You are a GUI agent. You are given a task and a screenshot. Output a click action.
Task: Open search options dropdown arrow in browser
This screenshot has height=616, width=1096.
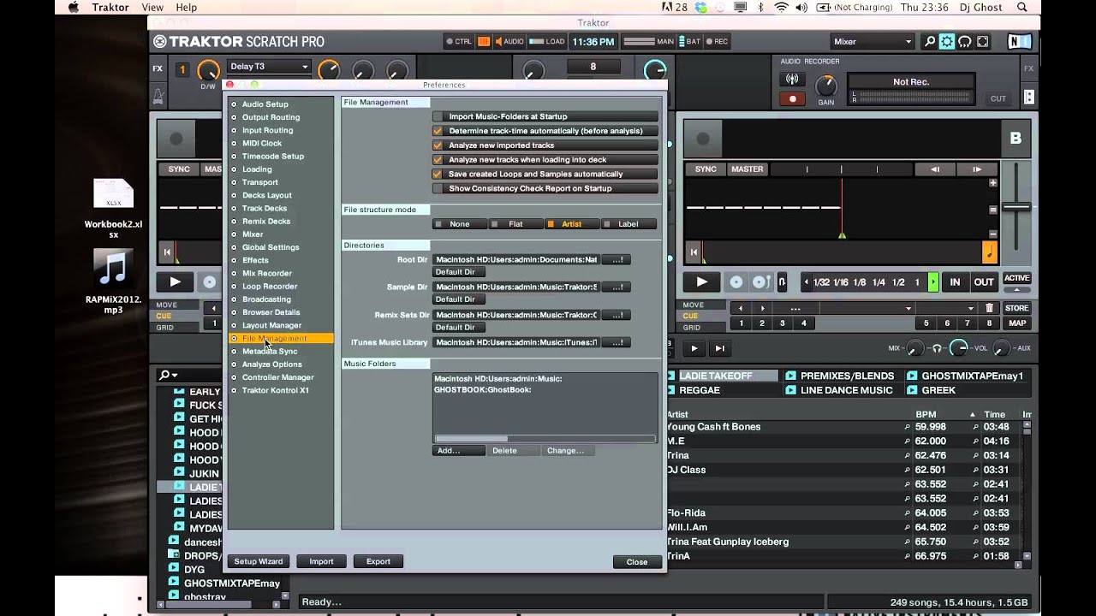tap(175, 376)
